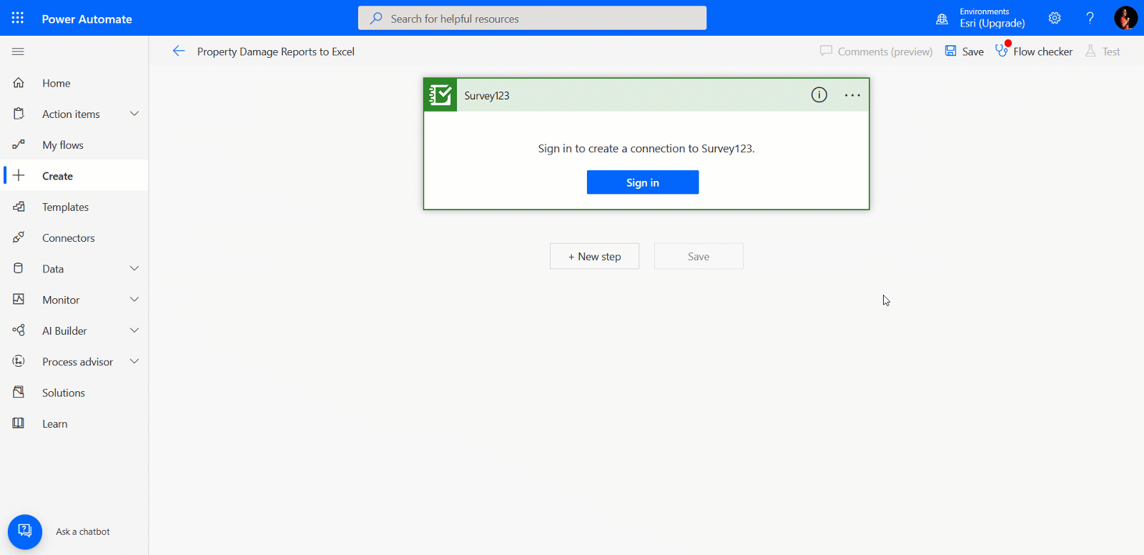This screenshot has width=1144, height=555.
Task: Add a step with + New step
Action: coord(594,256)
